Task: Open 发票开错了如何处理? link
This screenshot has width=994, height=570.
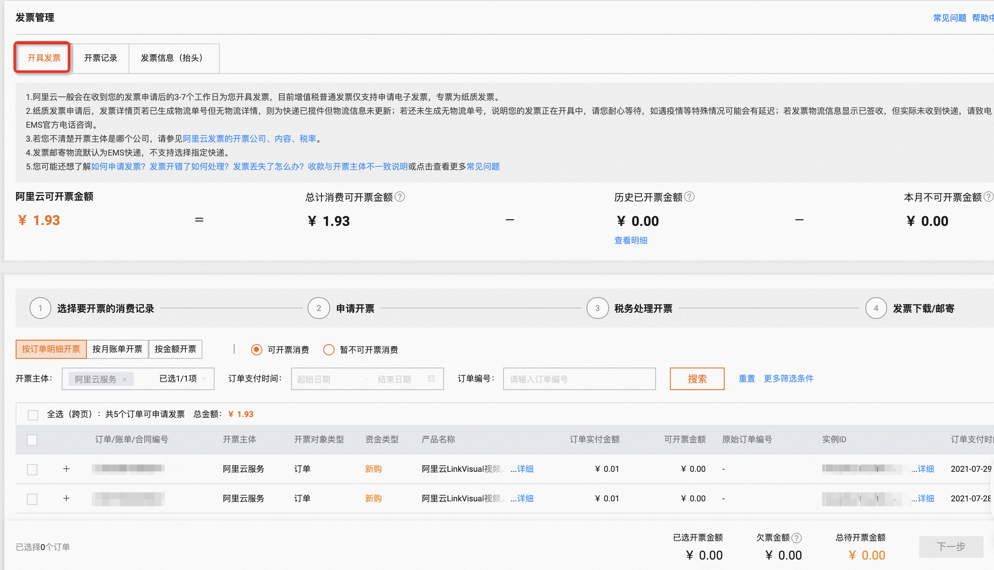Action: click(x=189, y=166)
